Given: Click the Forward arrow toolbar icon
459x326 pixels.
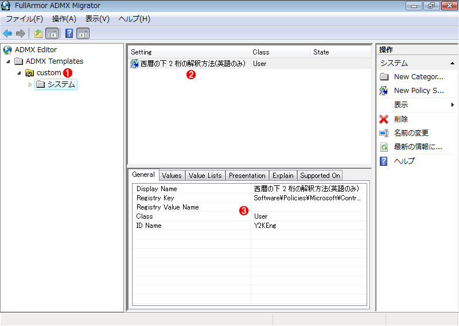Looking at the screenshot, I should point(21,34).
